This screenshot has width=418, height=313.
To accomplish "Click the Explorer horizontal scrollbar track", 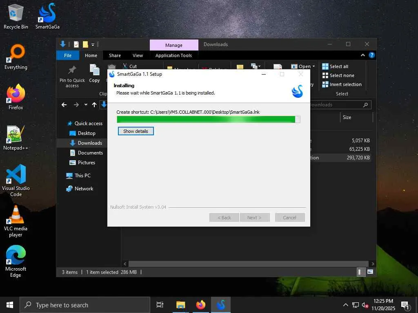I will (249, 264).
